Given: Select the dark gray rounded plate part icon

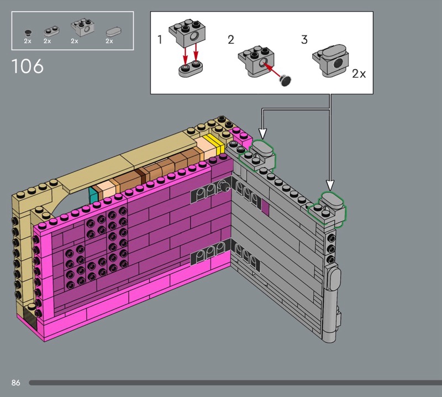Looking at the screenshot, I should [49, 32].
